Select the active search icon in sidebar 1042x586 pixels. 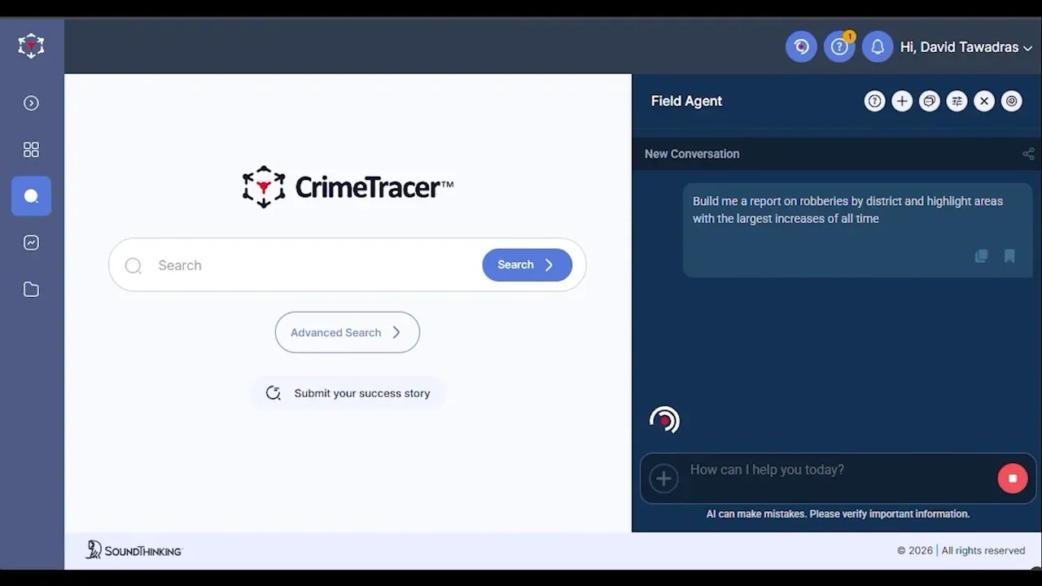pyautogui.click(x=31, y=196)
